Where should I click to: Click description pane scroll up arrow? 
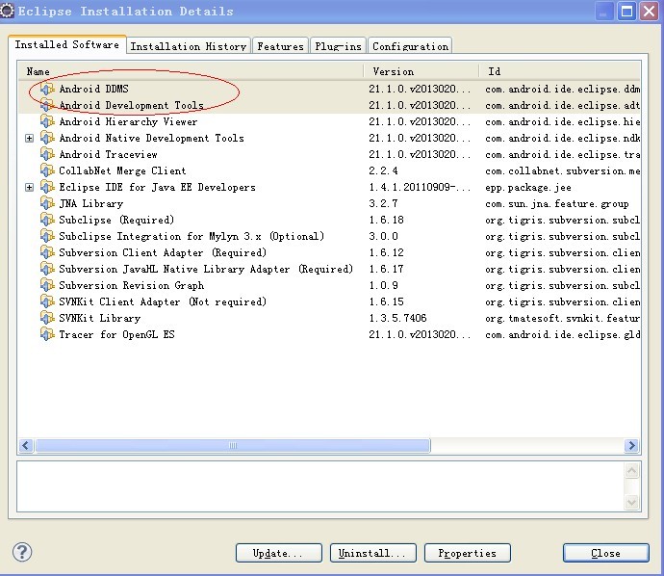pos(632,470)
